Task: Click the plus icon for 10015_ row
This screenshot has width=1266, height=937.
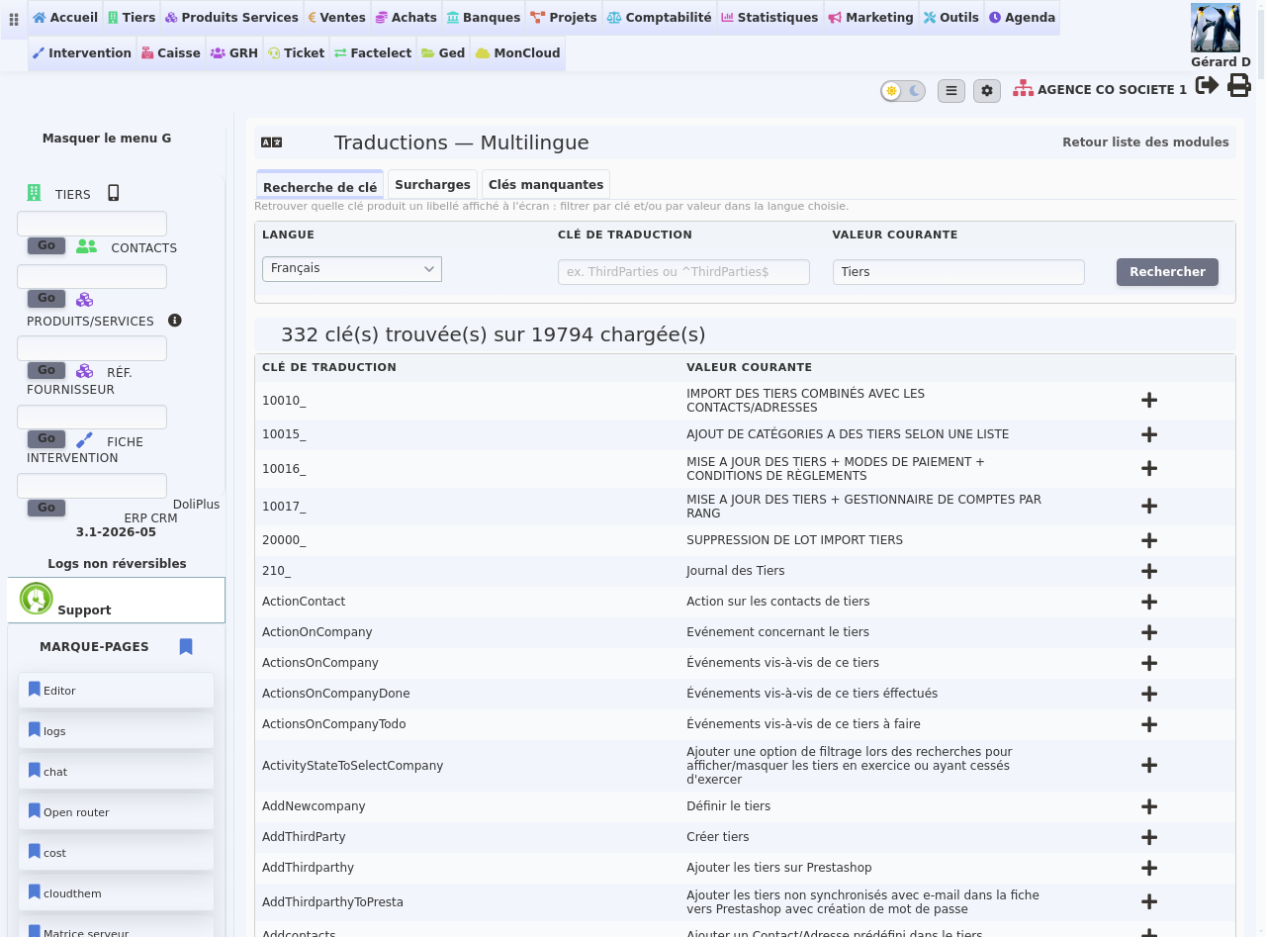Action: 1149,434
